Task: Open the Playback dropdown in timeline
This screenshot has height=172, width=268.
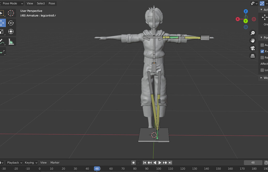Action: (x=14, y=163)
